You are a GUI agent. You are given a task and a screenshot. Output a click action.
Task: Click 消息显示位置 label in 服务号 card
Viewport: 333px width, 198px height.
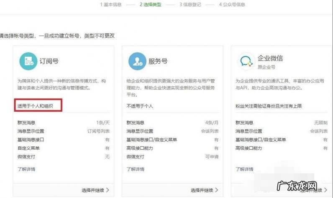140,131
